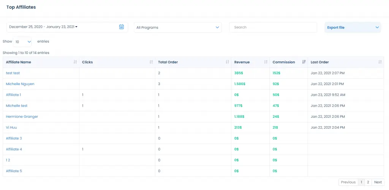Screen dimensions: 389x190
Task: Select pagination page 1
Action: (361, 182)
